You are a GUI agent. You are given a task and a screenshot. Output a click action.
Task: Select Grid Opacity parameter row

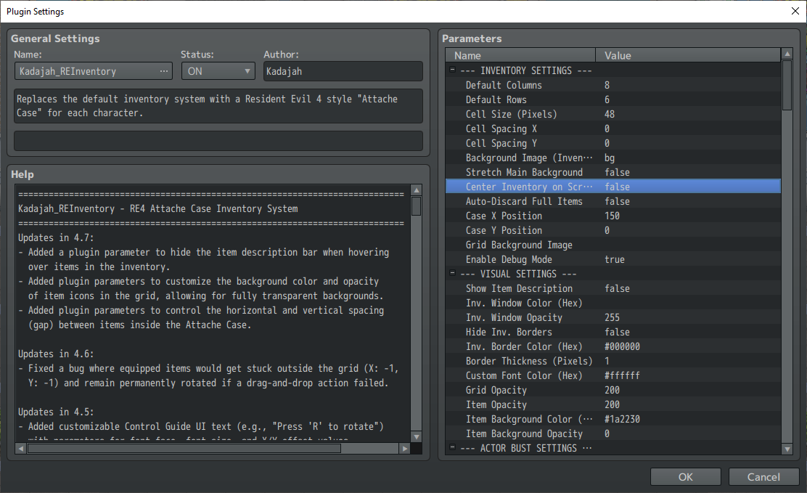613,390
